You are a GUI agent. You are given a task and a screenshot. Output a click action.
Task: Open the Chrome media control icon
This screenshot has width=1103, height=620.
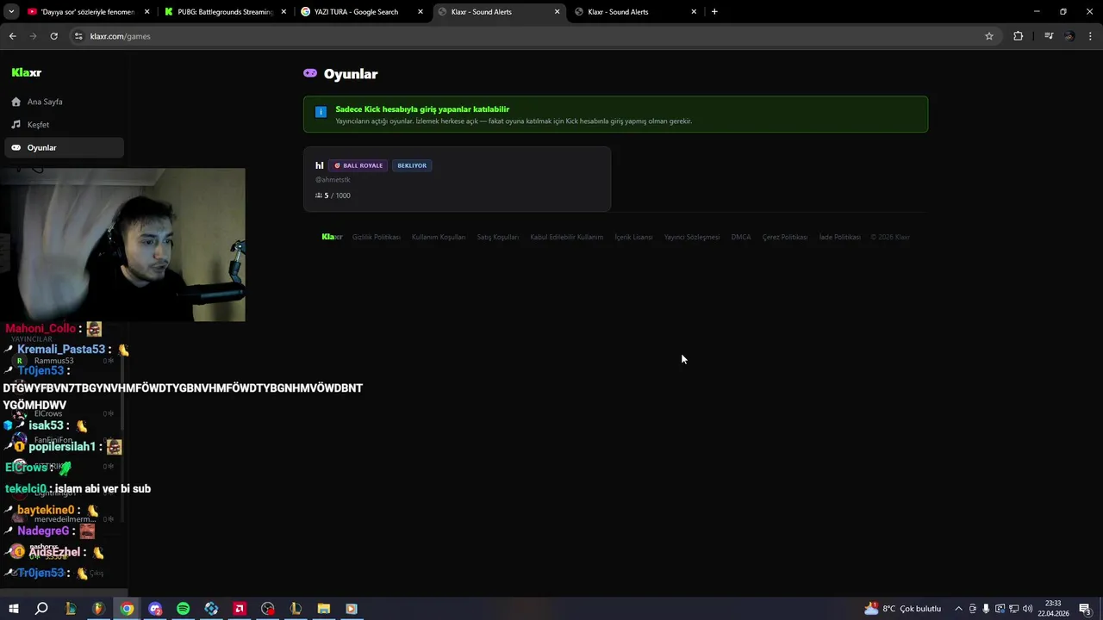coord(1049,36)
